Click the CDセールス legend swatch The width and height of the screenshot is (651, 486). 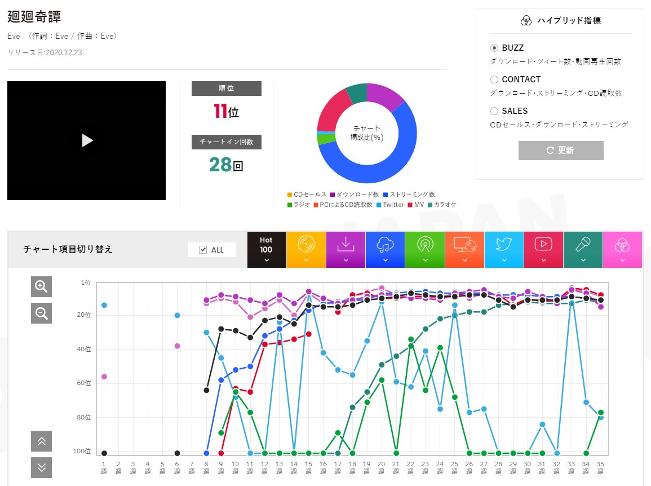tap(289, 195)
